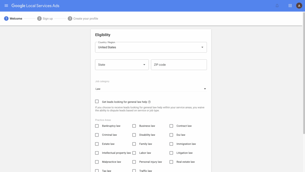Click Google Local Services Ads logo
Image resolution: width=305 pixels, height=172 pixels.
coord(35,6)
